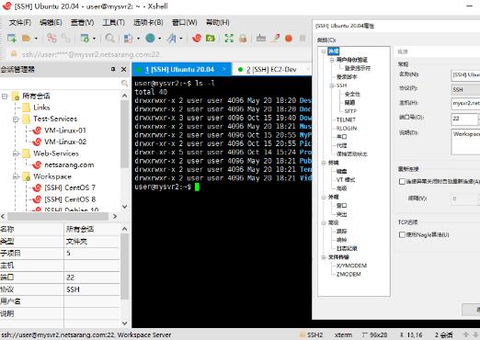480x340 pixels.
Task: Click the Open folder toolbar icon
Action: point(26,39)
